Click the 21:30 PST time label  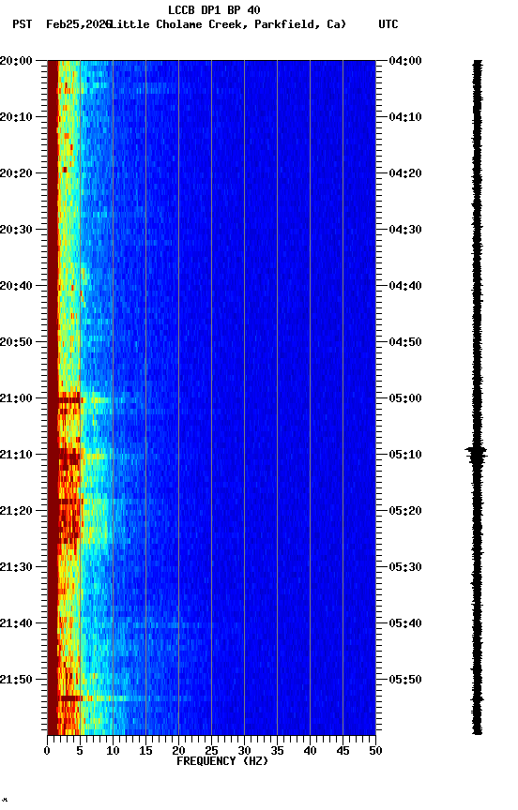[16, 567]
